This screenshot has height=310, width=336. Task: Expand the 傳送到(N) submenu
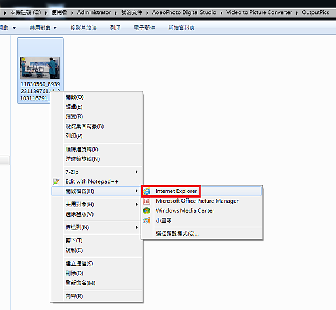97,227
